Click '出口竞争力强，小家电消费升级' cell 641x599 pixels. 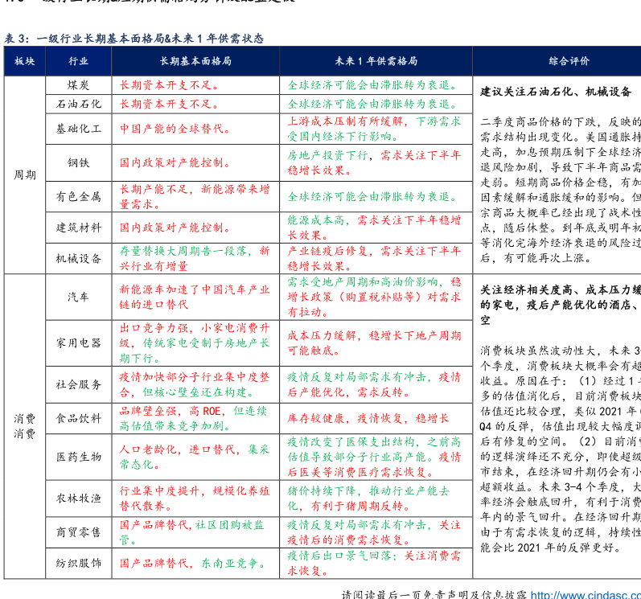coord(195,343)
